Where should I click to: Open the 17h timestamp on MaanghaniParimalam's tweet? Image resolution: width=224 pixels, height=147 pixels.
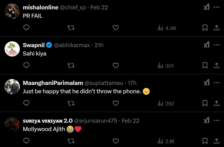point(132,83)
